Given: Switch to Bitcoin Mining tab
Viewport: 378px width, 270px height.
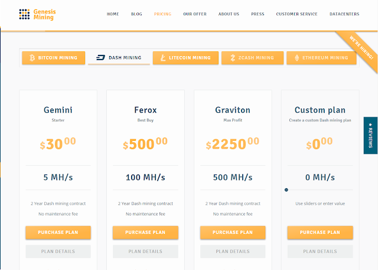Looking at the screenshot, I should 54,58.
